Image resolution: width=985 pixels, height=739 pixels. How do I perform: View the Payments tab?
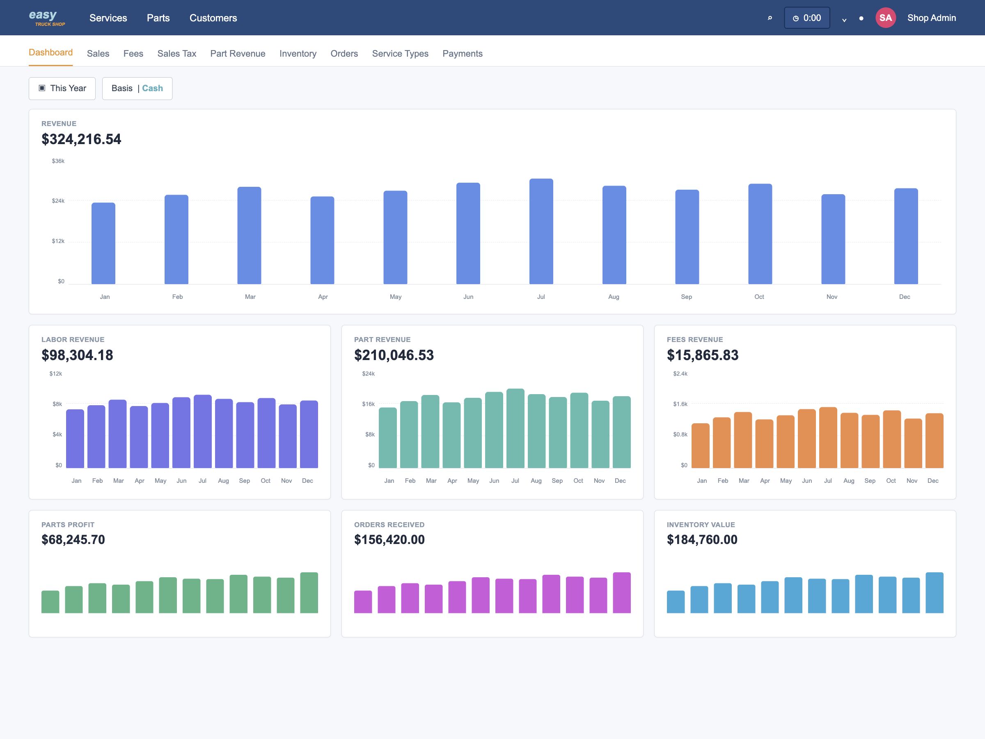(x=463, y=53)
